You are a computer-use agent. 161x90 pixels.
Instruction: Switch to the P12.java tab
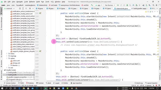73,8
